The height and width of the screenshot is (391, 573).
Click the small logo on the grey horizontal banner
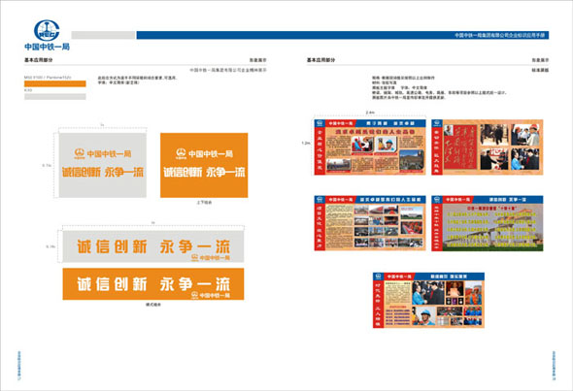(x=195, y=258)
